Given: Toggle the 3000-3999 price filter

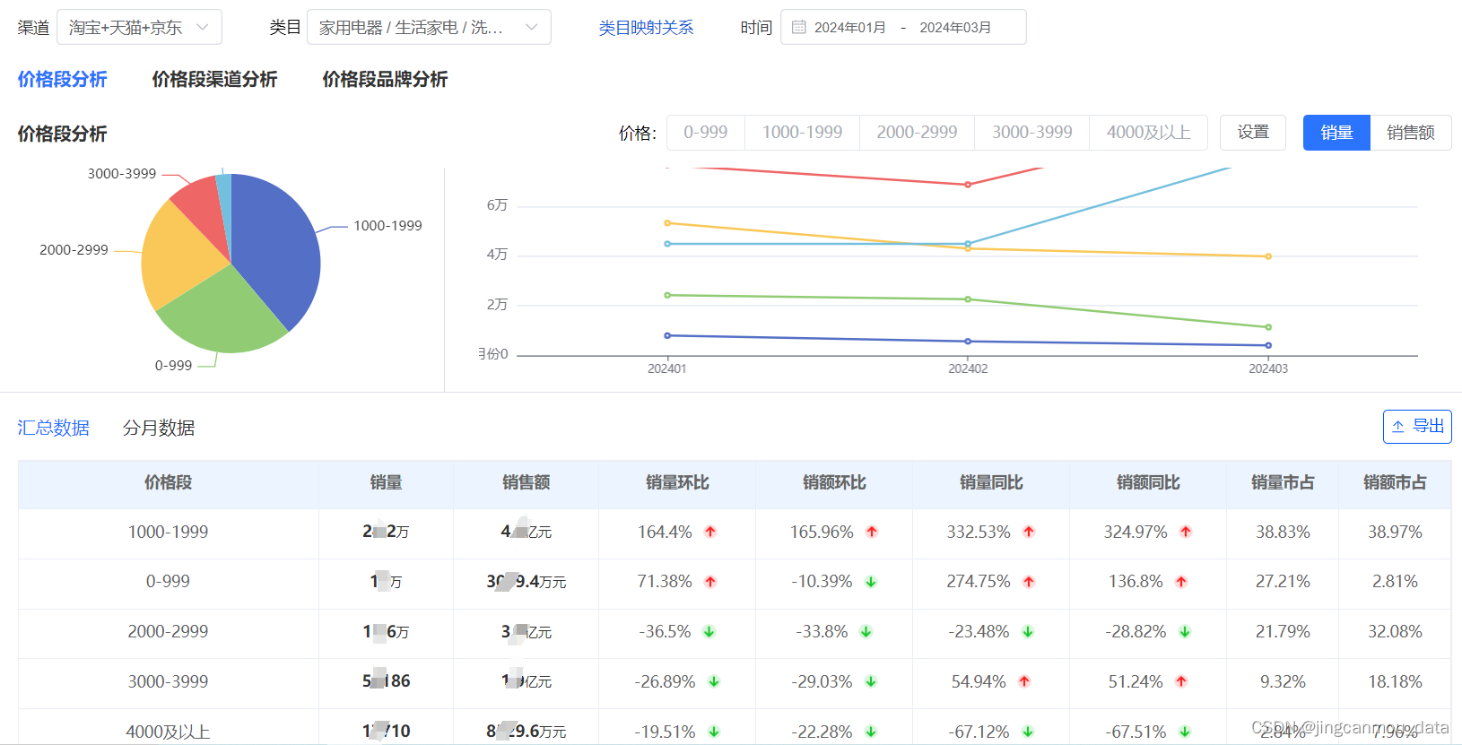Looking at the screenshot, I should (1032, 133).
